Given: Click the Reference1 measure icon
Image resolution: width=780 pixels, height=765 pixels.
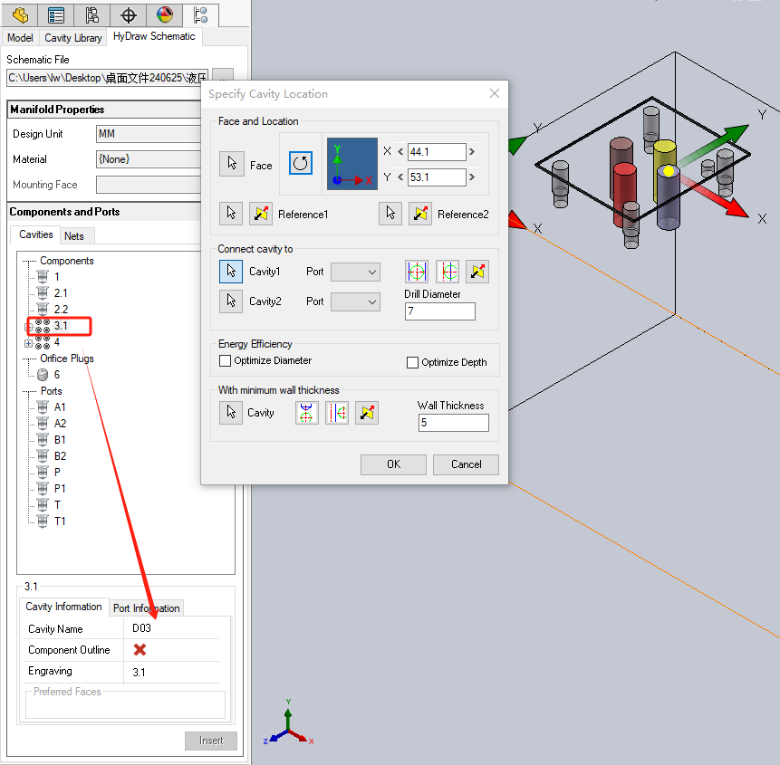Looking at the screenshot, I should pos(261,214).
